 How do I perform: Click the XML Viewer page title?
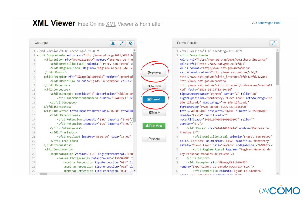pyautogui.click(x=54, y=23)
